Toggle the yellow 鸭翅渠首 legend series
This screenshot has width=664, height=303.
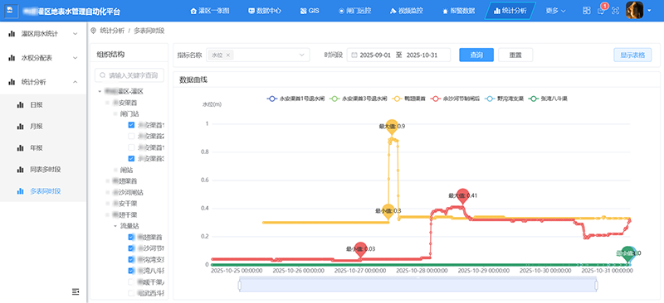(409, 99)
